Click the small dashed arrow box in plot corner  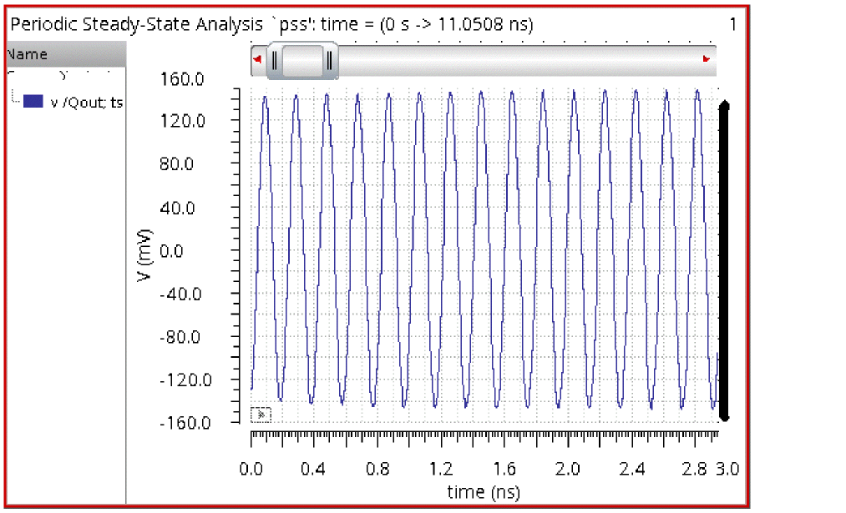point(261,415)
